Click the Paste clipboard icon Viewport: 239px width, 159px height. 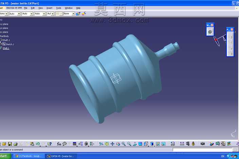click(x=32, y=144)
